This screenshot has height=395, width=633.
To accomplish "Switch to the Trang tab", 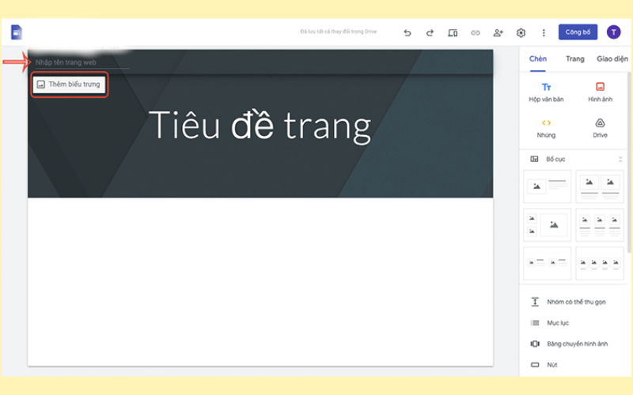I will [574, 58].
